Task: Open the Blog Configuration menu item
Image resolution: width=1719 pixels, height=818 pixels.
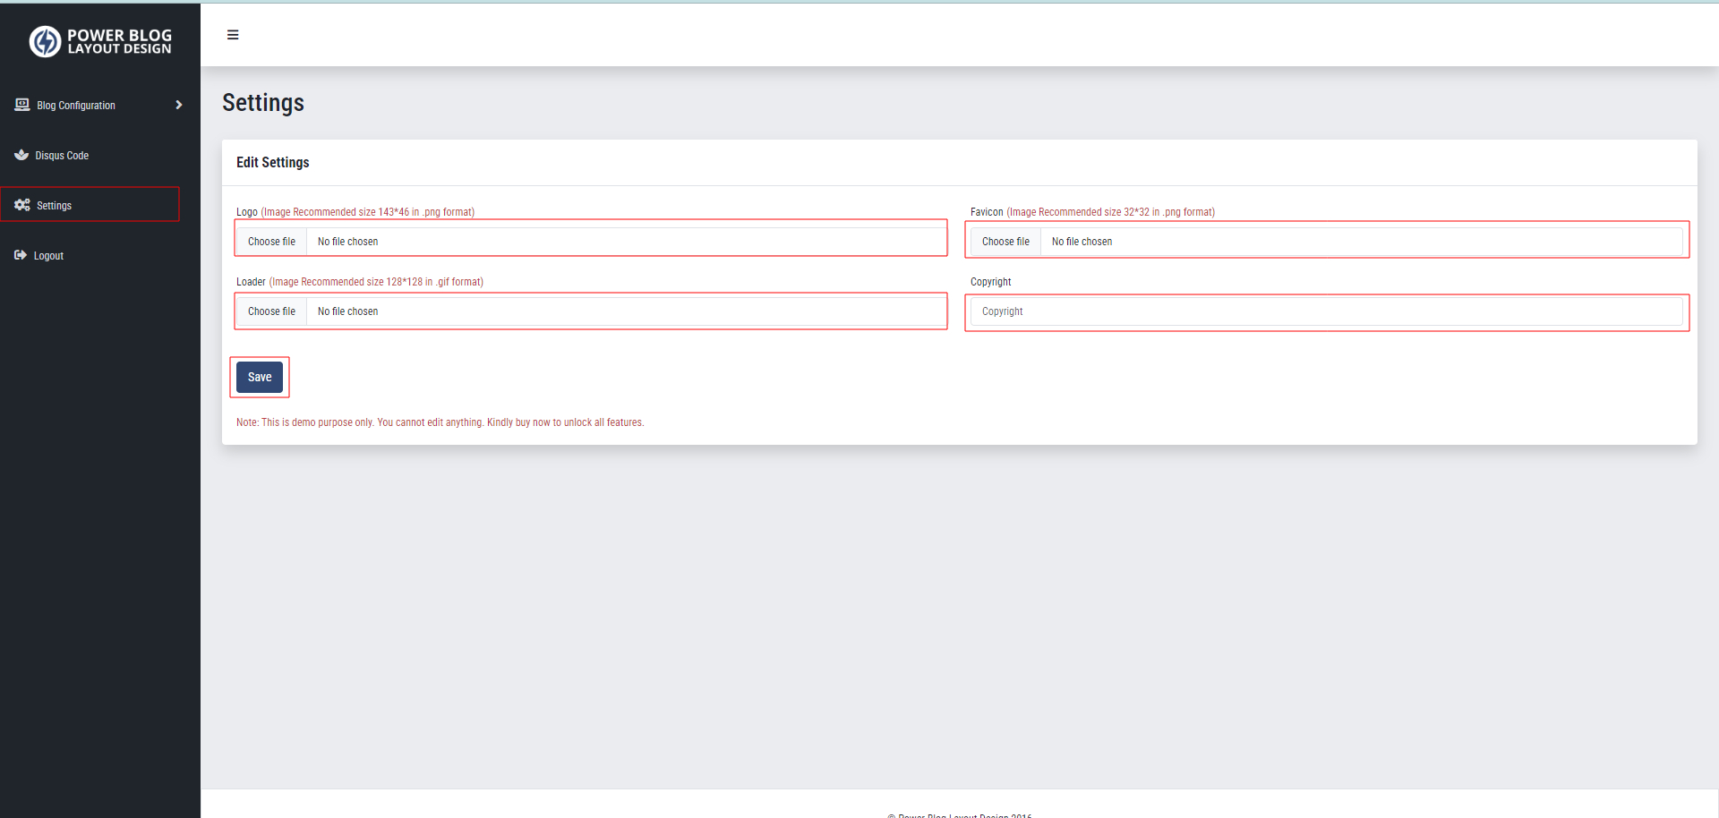Action: tap(76, 106)
